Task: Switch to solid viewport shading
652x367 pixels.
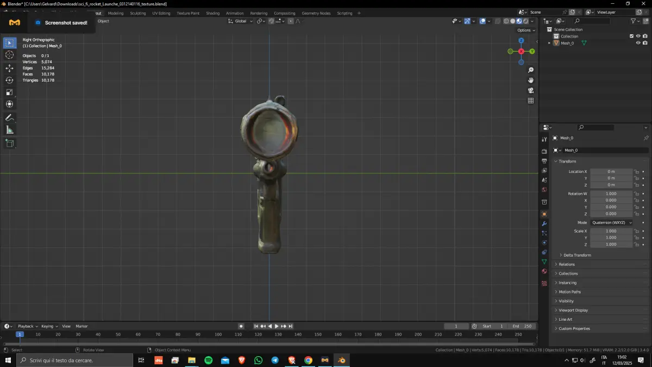Action: point(512,21)
